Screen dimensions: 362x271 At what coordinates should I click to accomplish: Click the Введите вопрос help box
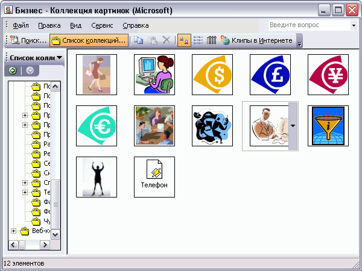click(309, 25)
